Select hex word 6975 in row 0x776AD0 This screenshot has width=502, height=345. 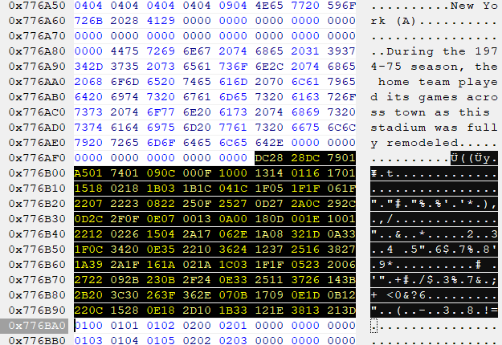coord(161,128)
